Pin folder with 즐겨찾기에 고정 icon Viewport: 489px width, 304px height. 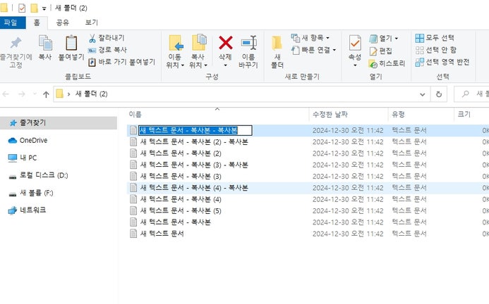tap(16, 44)
